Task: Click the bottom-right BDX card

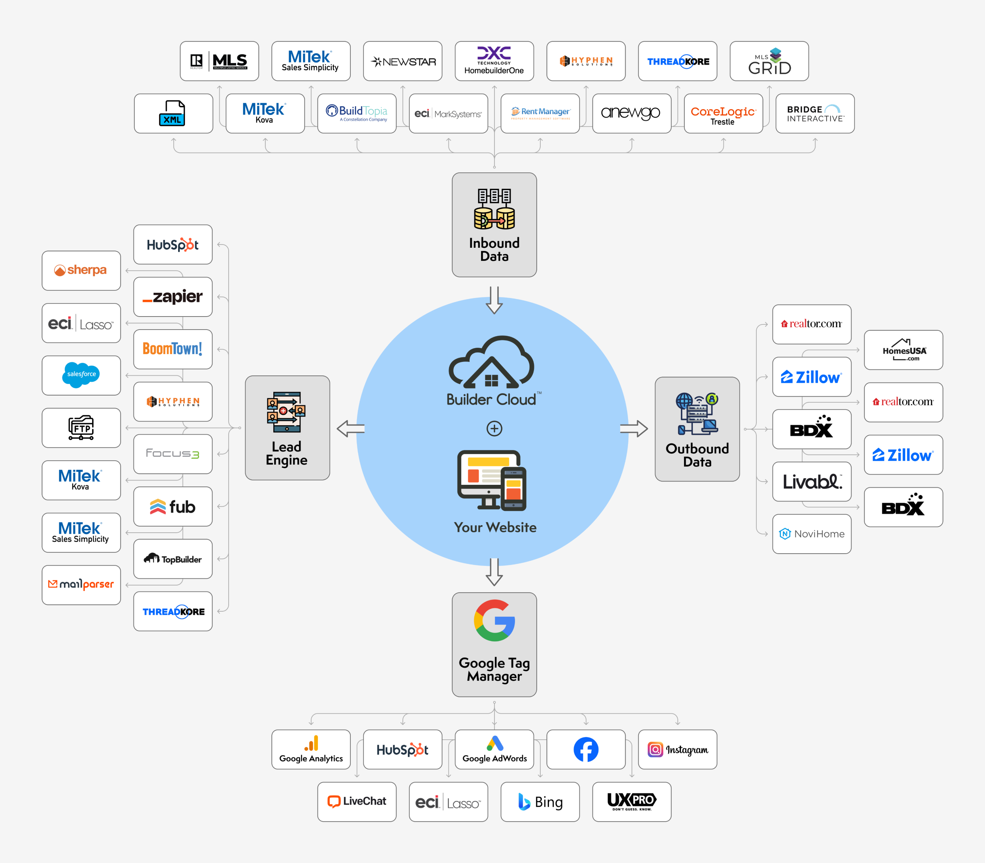Action: coord(904,507)
